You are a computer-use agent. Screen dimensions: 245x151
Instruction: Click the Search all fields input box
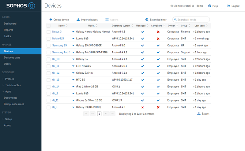(x=193, y=20)
